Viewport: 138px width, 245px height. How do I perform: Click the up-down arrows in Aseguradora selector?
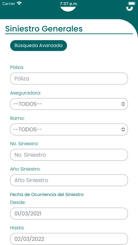click(x=123, y=104)
